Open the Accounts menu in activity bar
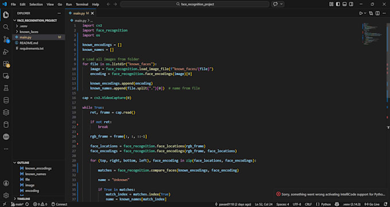 click(x=6, y=183)
